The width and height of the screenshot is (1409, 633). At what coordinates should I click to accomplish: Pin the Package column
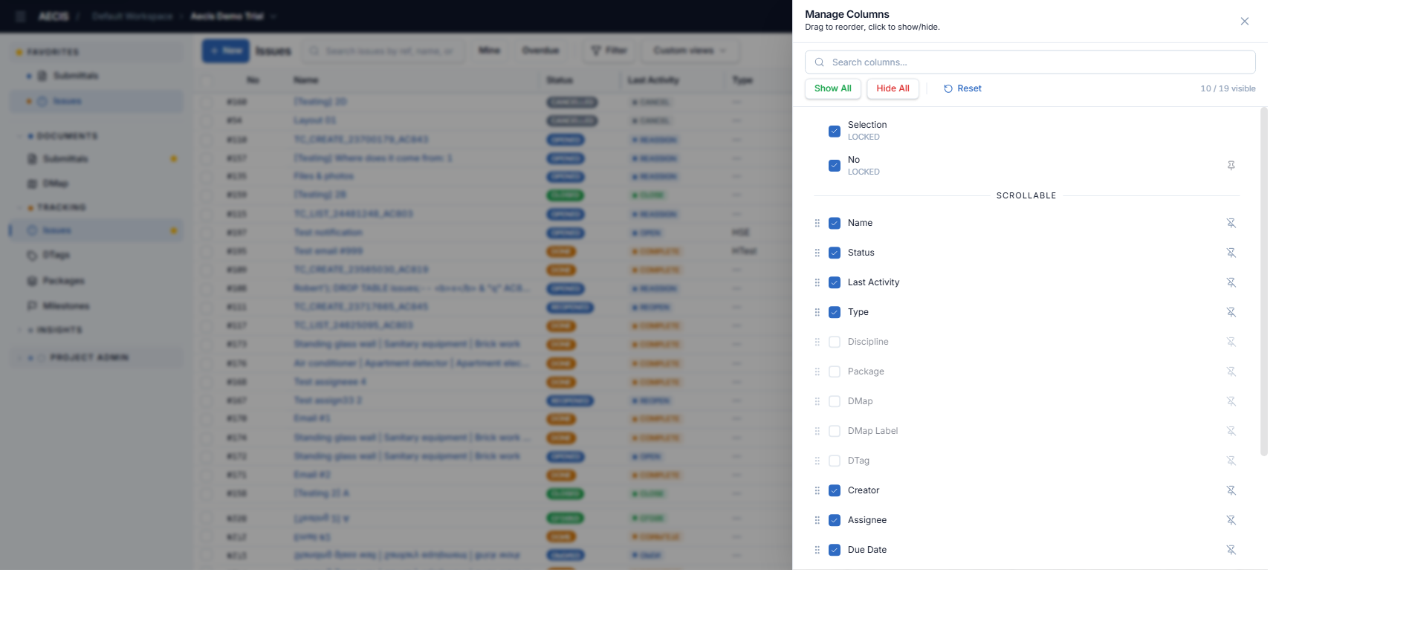click(1231, 371)
